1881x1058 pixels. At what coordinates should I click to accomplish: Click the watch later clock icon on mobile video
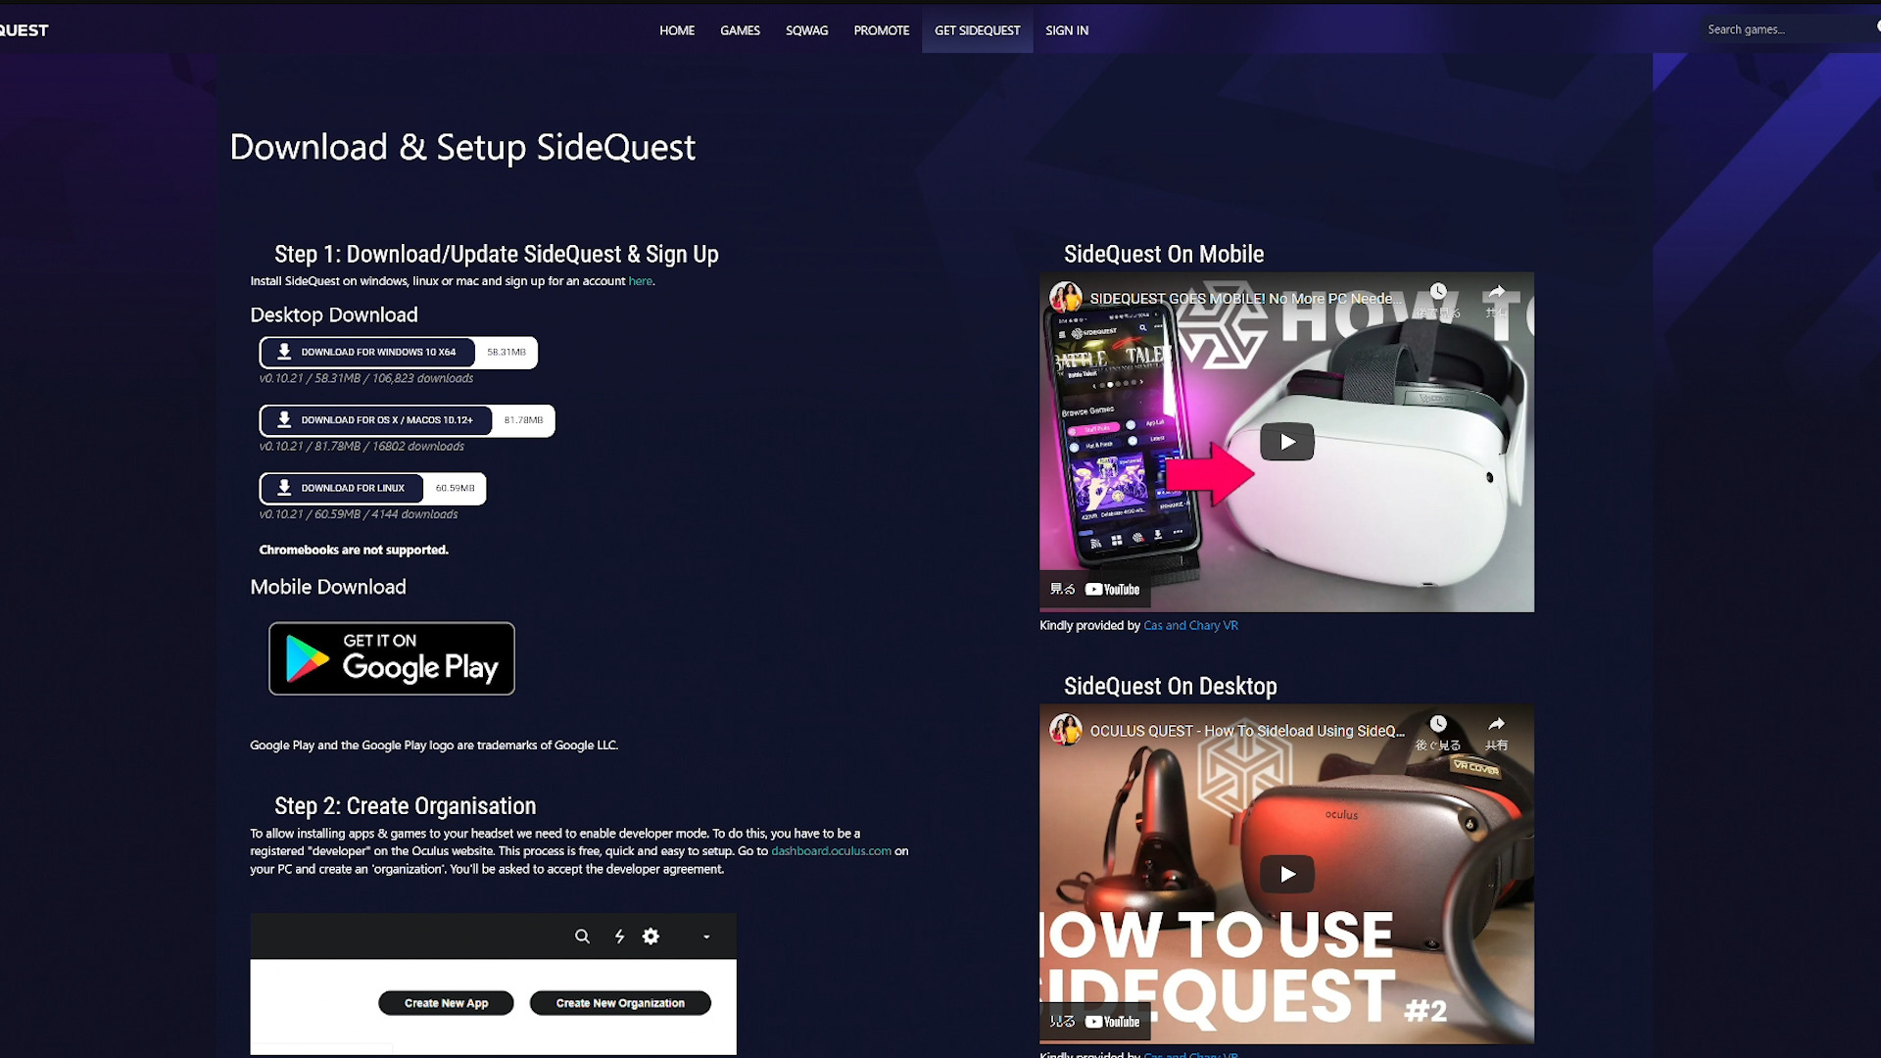click(x=1437, y=291)
